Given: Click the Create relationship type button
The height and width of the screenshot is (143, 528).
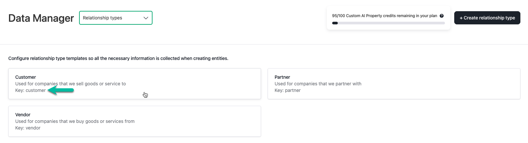Looking at the screenshot, I should coord(487,18).
